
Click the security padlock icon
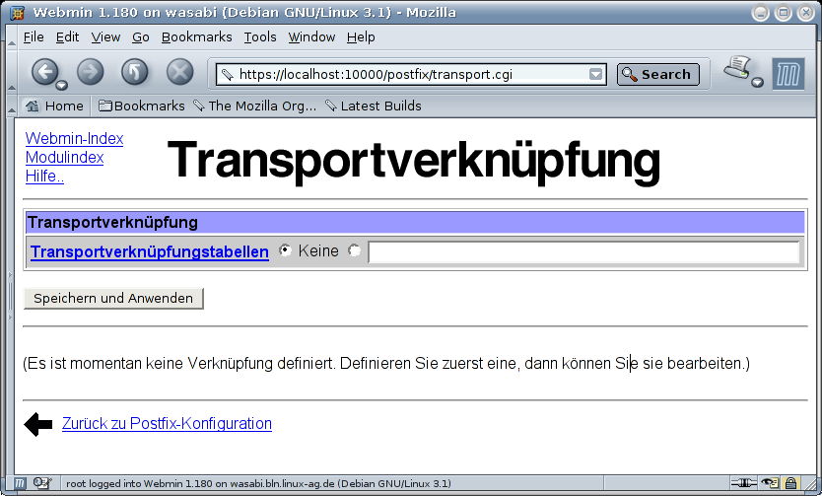[x=790, y=483]
